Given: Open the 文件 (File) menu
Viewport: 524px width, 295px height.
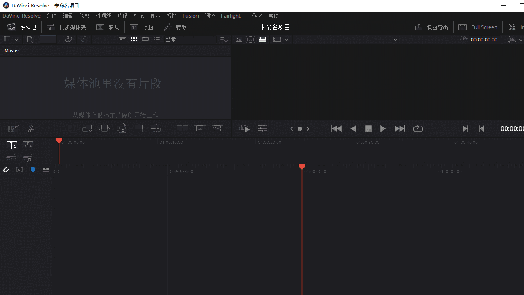Looking at the screenshot, I should pos(52,16).
